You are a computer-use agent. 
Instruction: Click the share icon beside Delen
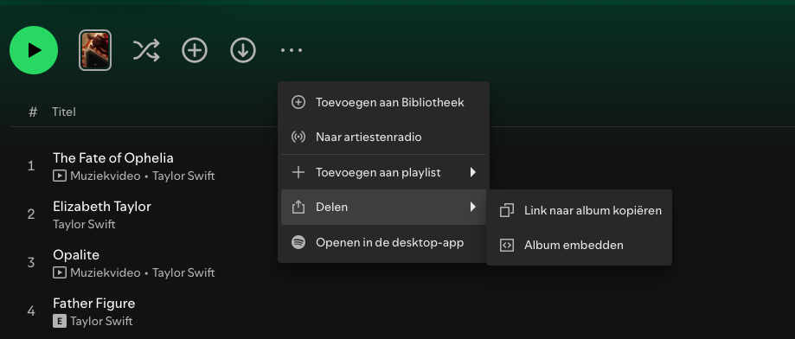click(x=298, y=207)
